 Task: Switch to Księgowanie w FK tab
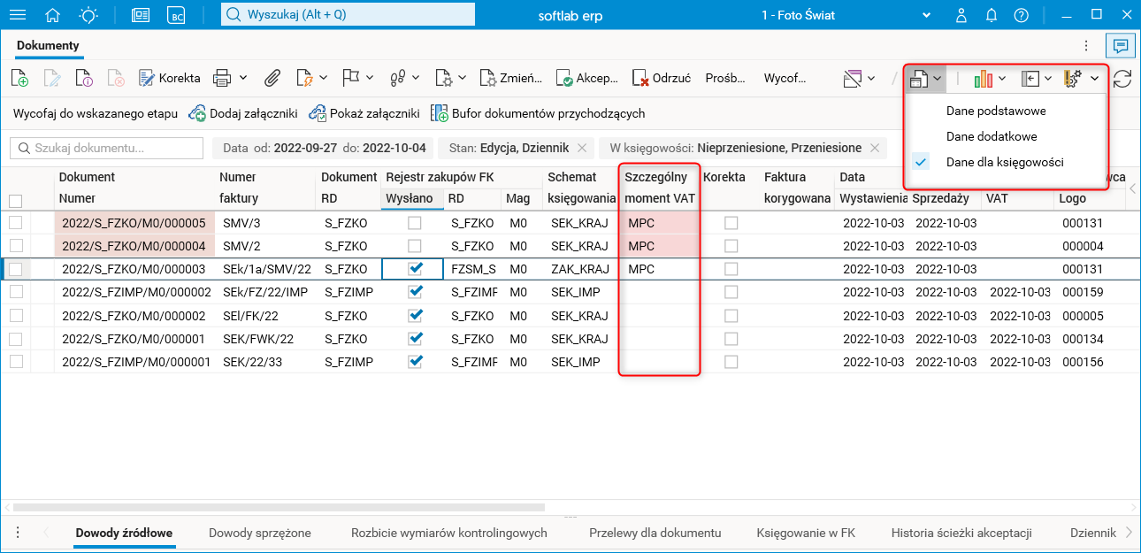point(806,533)
